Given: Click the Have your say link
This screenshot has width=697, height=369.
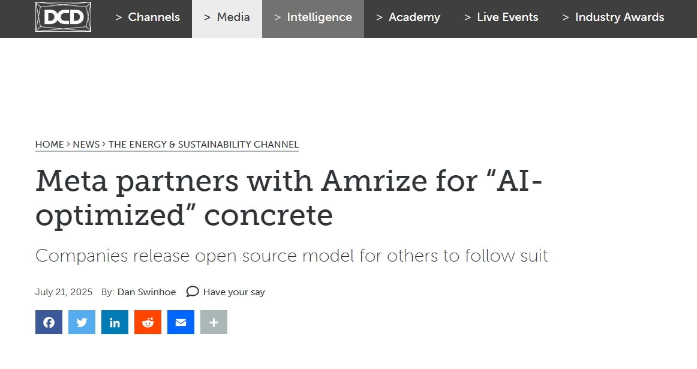Looking at the screenshot, I should pos(234,292).
